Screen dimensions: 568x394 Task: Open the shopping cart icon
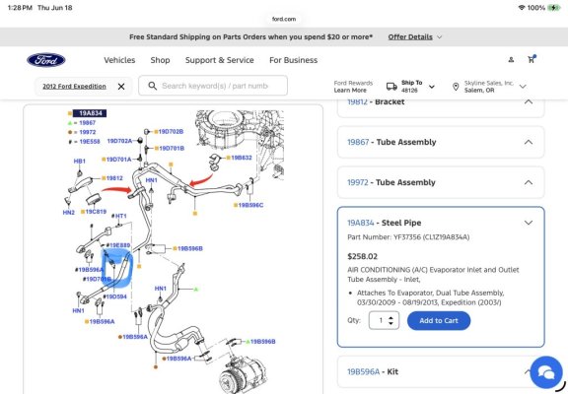pos(532,59)
